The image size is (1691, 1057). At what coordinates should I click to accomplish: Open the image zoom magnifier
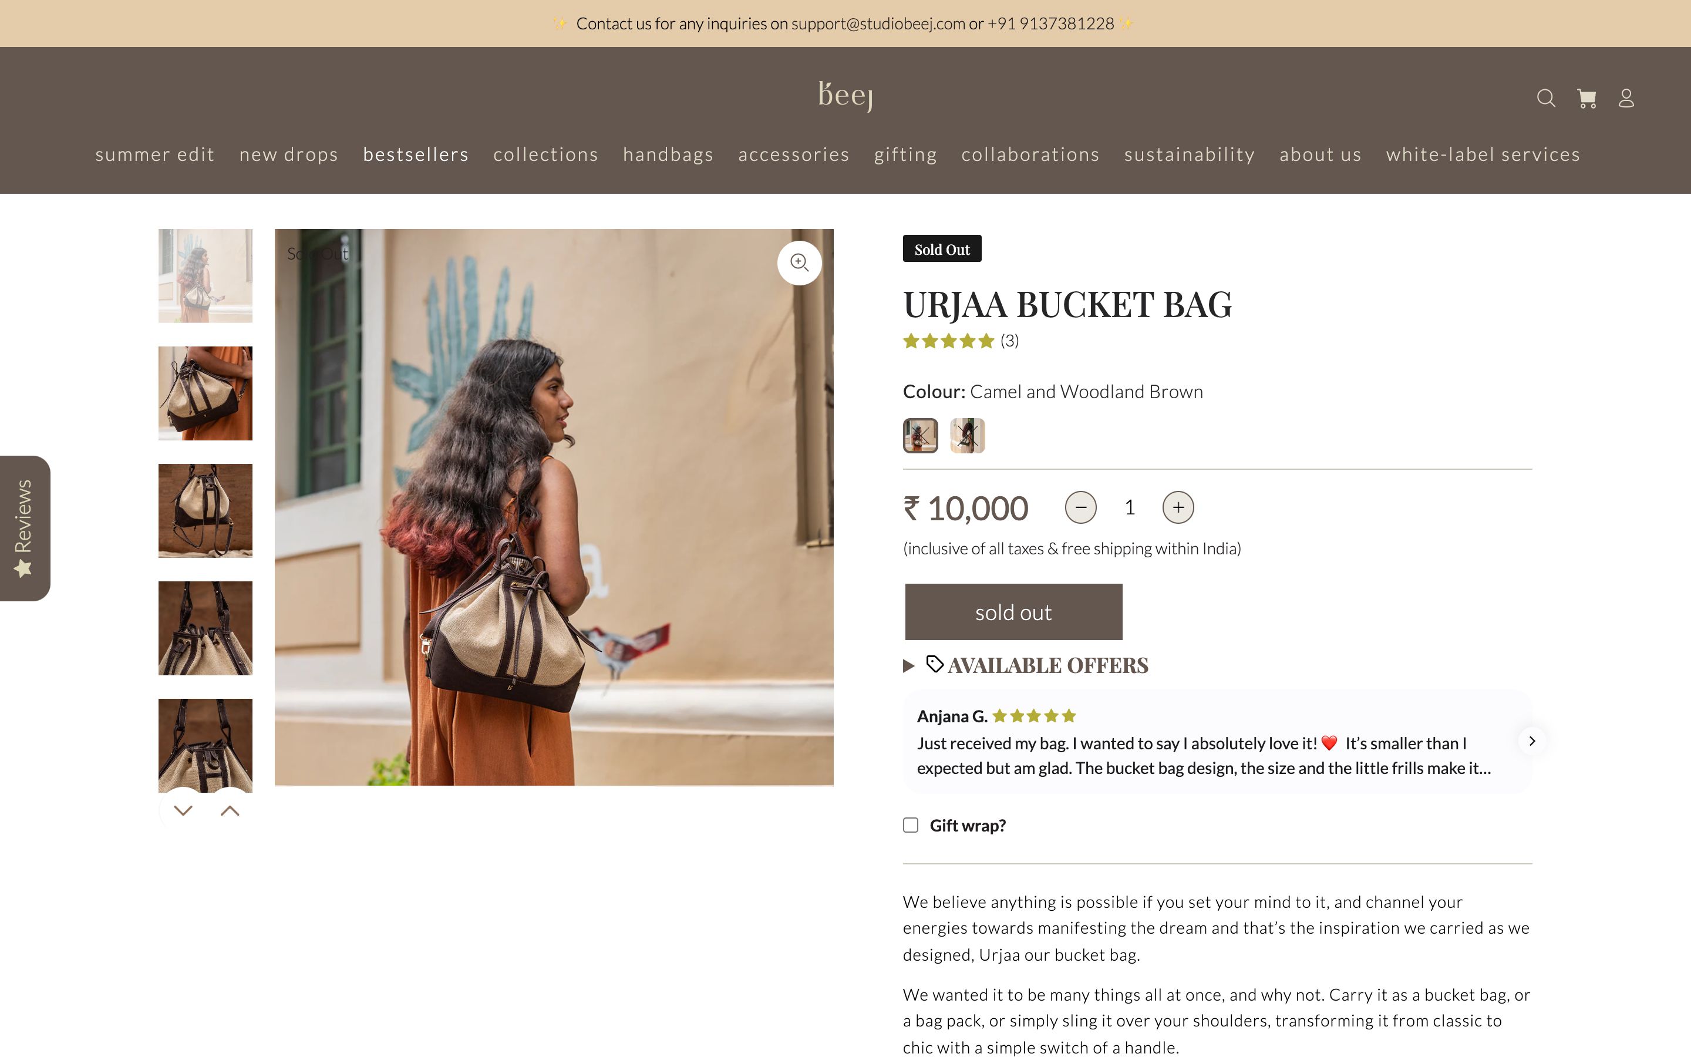[x=799, y=262]
